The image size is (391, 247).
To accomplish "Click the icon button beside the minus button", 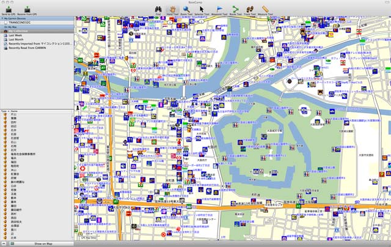I will (x=12, y=243).
